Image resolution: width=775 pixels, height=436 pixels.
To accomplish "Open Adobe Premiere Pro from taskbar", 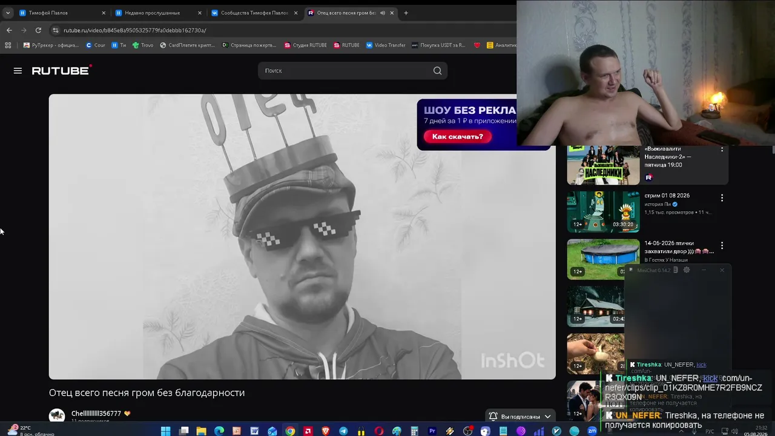I will point(432,431).
